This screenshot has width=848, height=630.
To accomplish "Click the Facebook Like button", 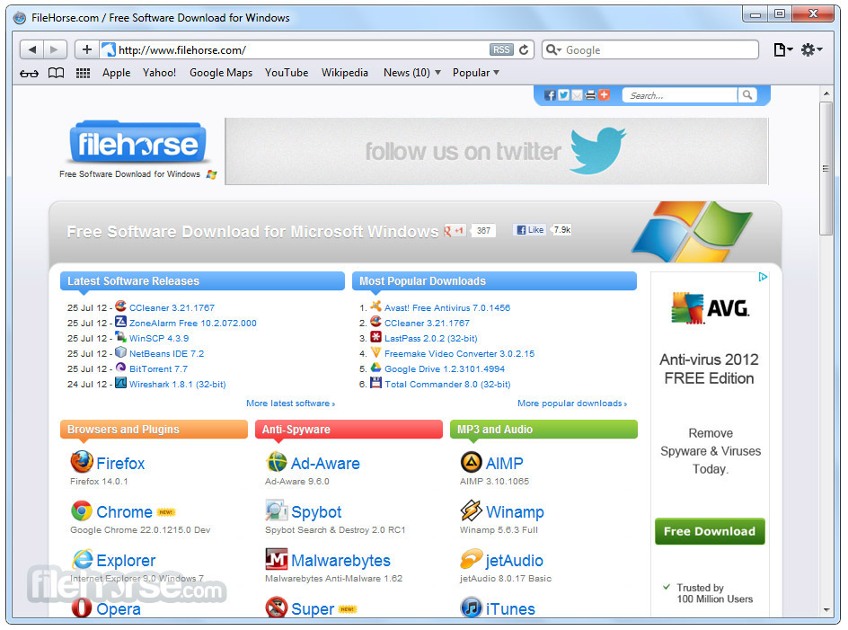I will (x=530, y=230).
